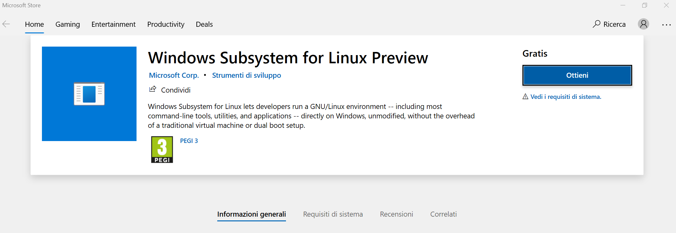Click the Microsoft Corp. publisher link
Screen dimensions: 676x233
[x=174, y=75]
